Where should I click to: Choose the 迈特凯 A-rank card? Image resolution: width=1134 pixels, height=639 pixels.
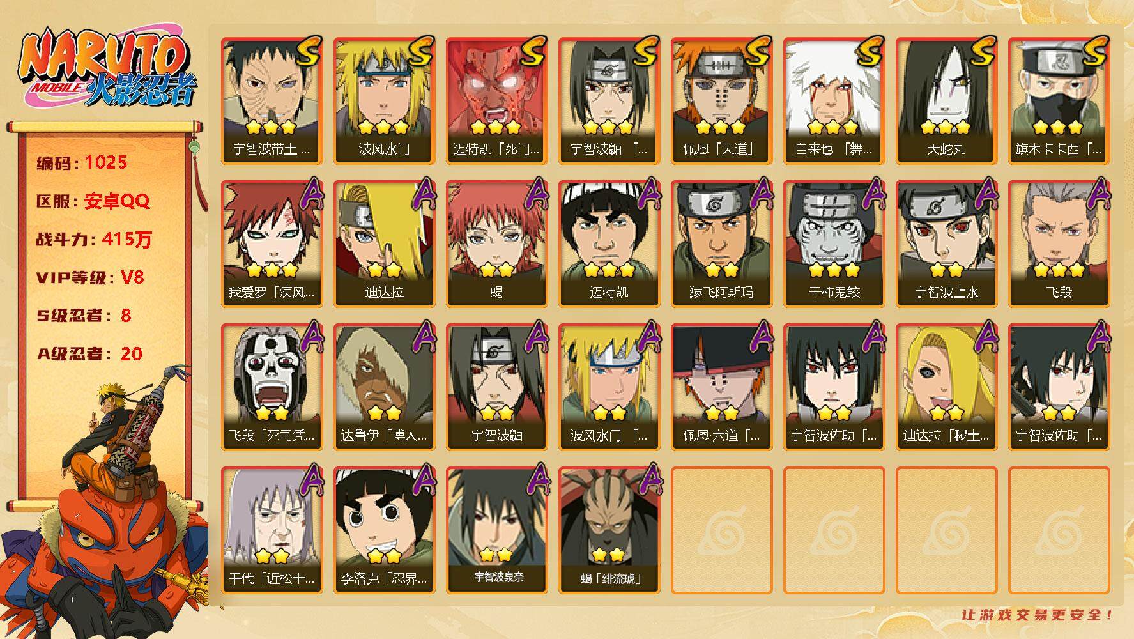(609, 244)
